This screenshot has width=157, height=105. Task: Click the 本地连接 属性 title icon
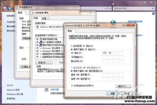coord(33,13)
